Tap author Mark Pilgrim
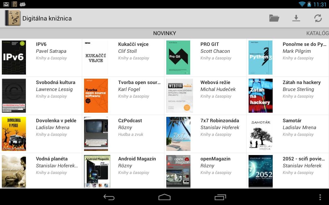Viewport: 329px width, 205px height. coord(297,51)
